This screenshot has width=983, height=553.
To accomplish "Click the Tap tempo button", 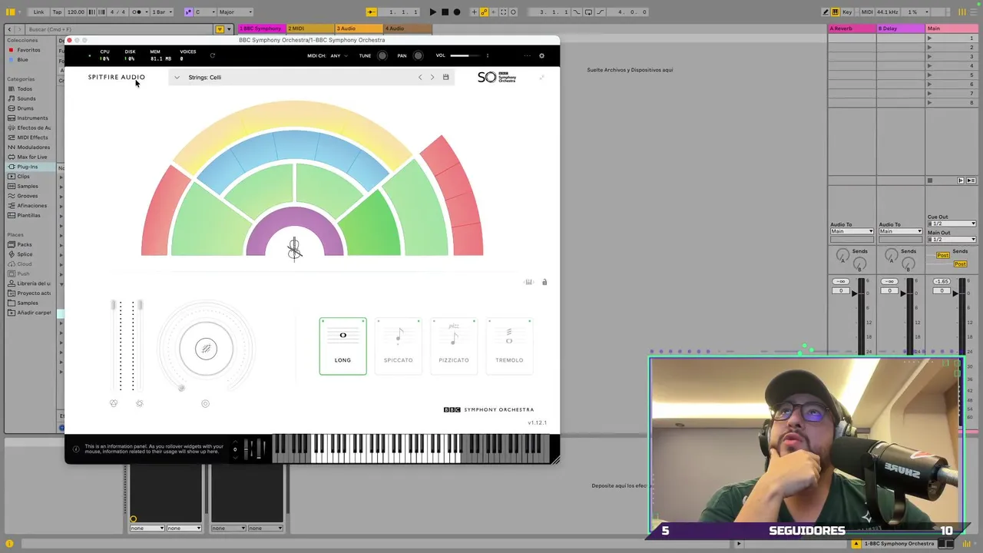I will 57,12.
